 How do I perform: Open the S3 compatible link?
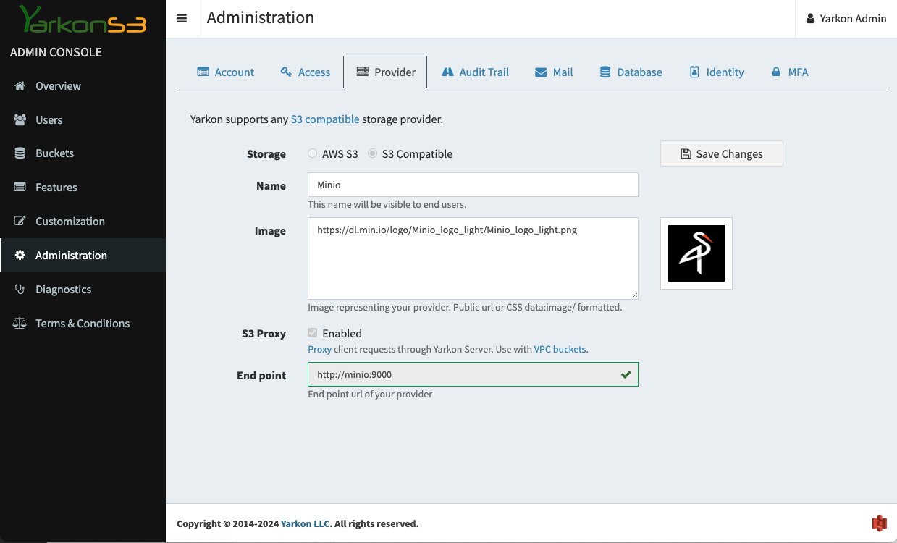tap(324, 119)
